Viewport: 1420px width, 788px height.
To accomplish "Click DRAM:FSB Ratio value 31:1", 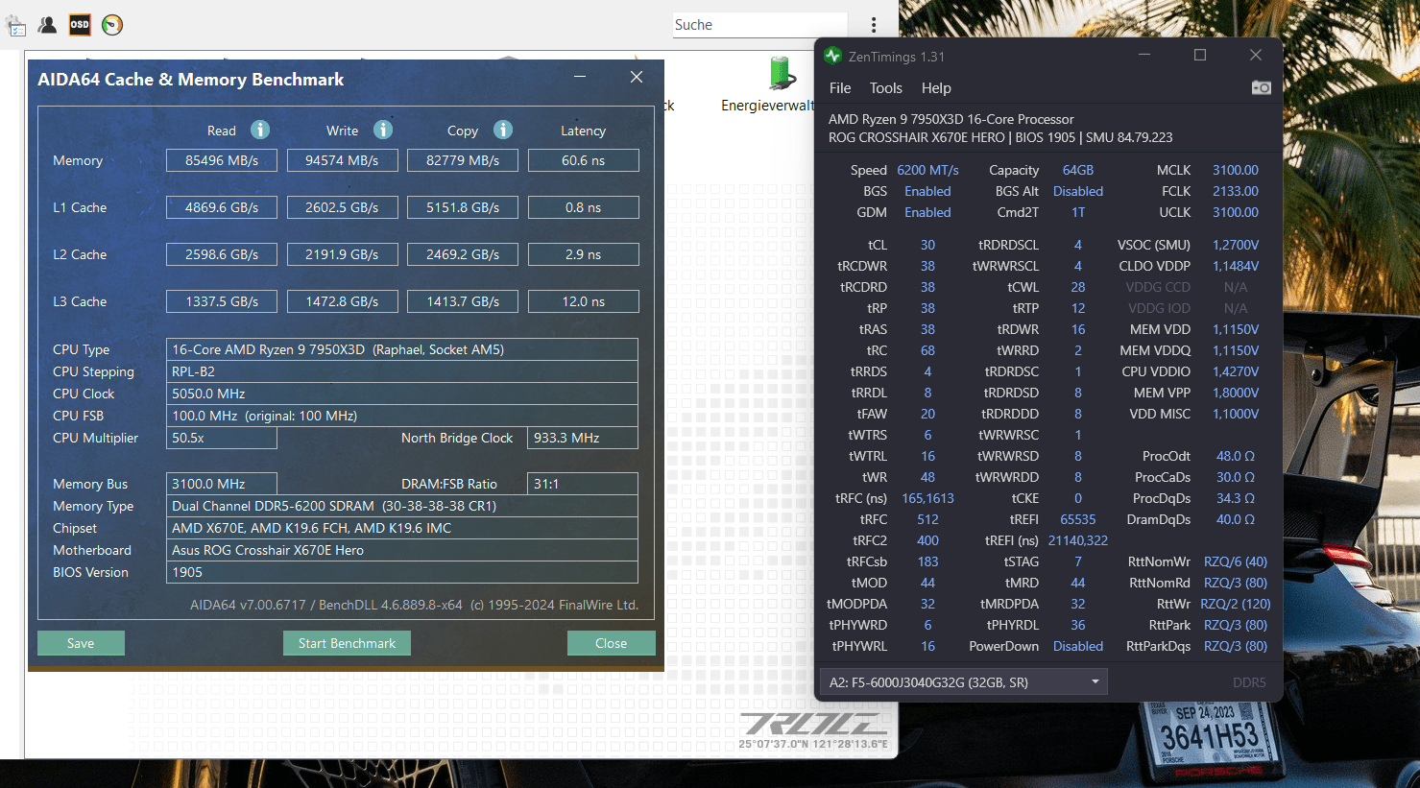I will coord(583,484).
